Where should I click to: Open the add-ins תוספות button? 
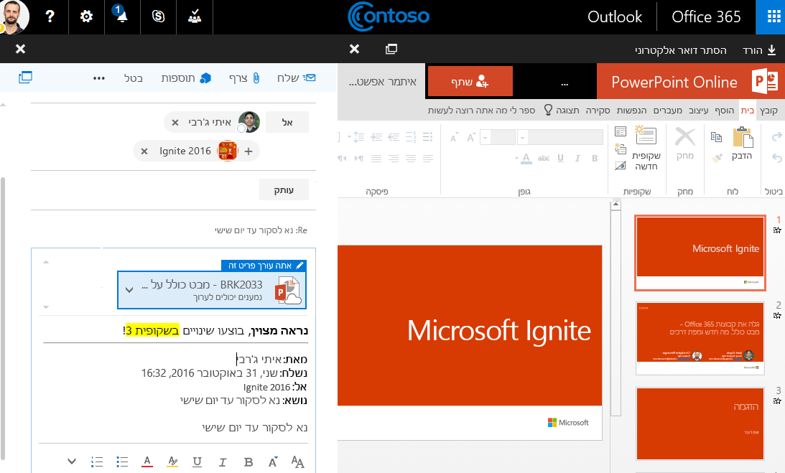point(186,78)
